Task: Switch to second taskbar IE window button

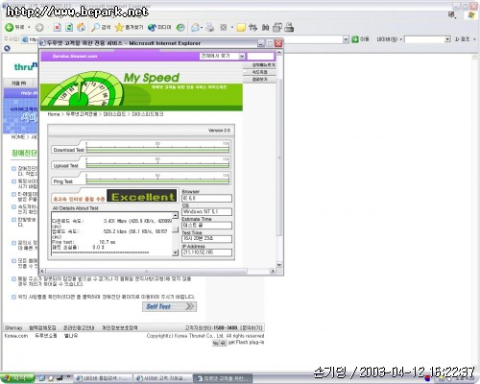Action: pos(163,378)
